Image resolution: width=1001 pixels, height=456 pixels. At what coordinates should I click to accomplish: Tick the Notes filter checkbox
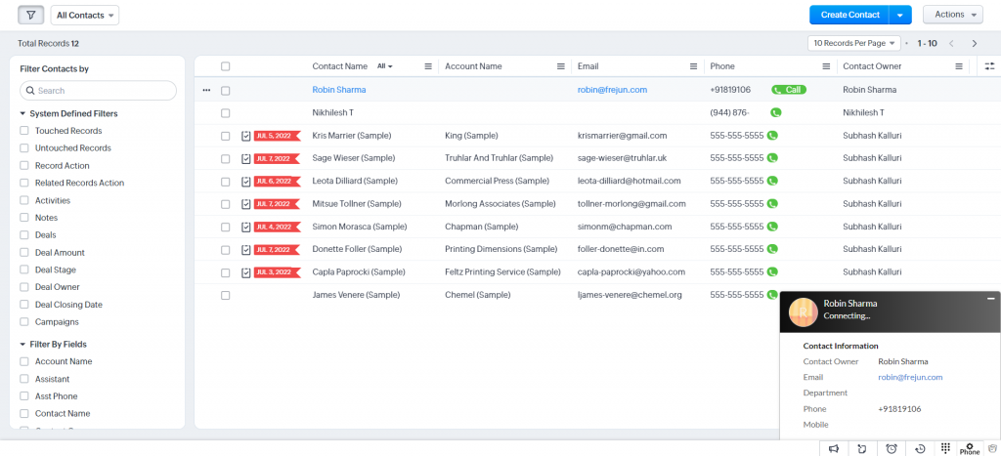click(24, 218)
